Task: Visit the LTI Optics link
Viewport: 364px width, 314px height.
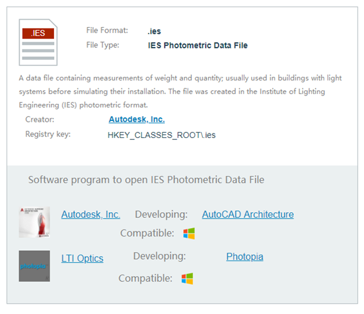Action: tap(82, 259)
